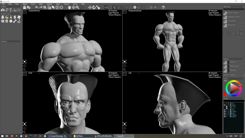
Task: Select wireframe sphere shading mode
Action: click(x=139, y=7)
